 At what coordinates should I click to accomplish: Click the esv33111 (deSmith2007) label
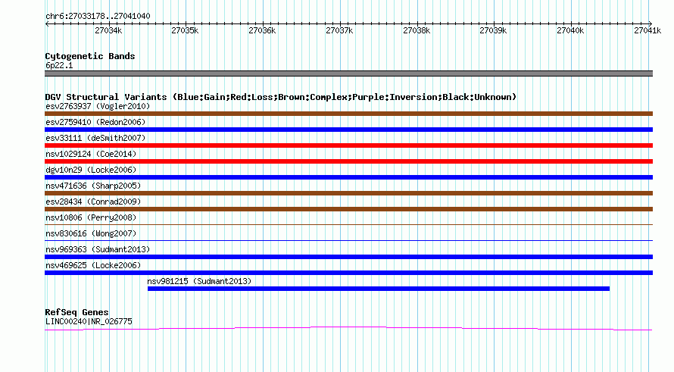(95, 138)
